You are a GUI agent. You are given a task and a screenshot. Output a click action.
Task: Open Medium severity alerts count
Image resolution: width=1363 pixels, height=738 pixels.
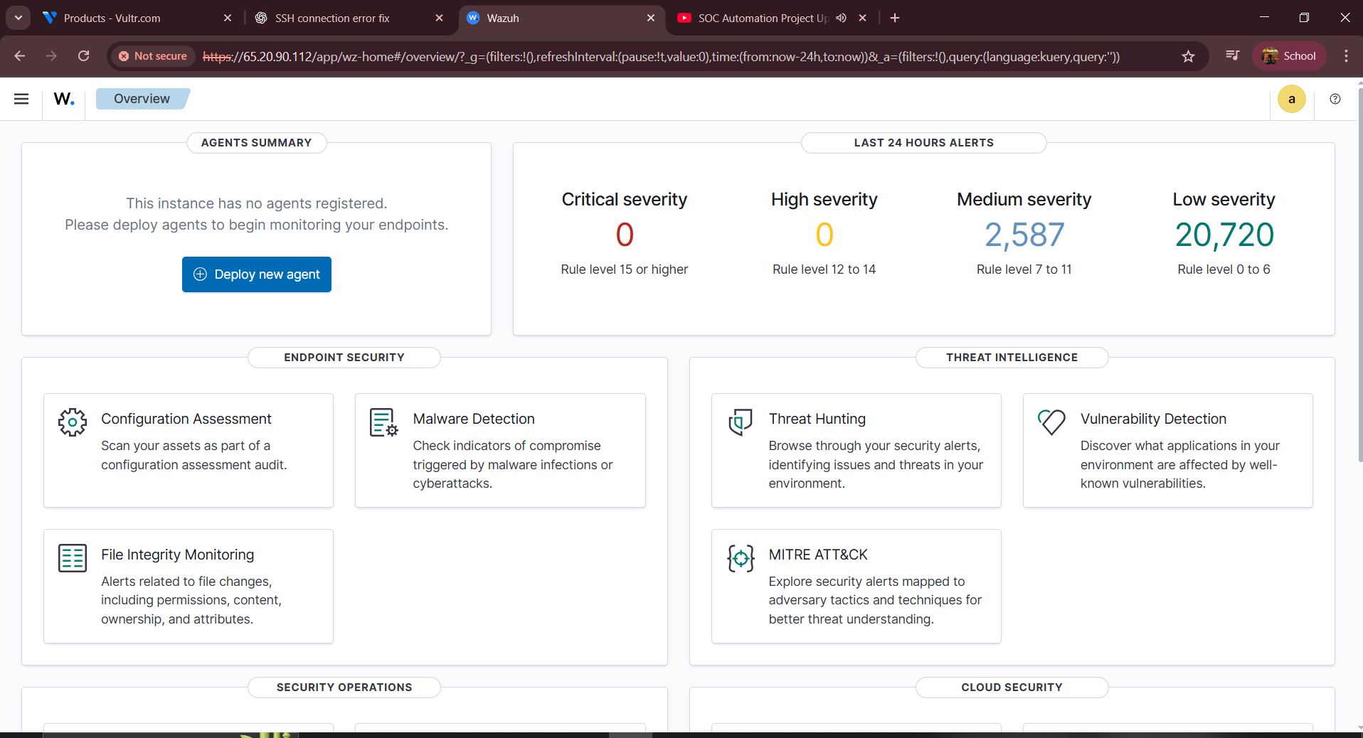click(x=1024, y=235)
